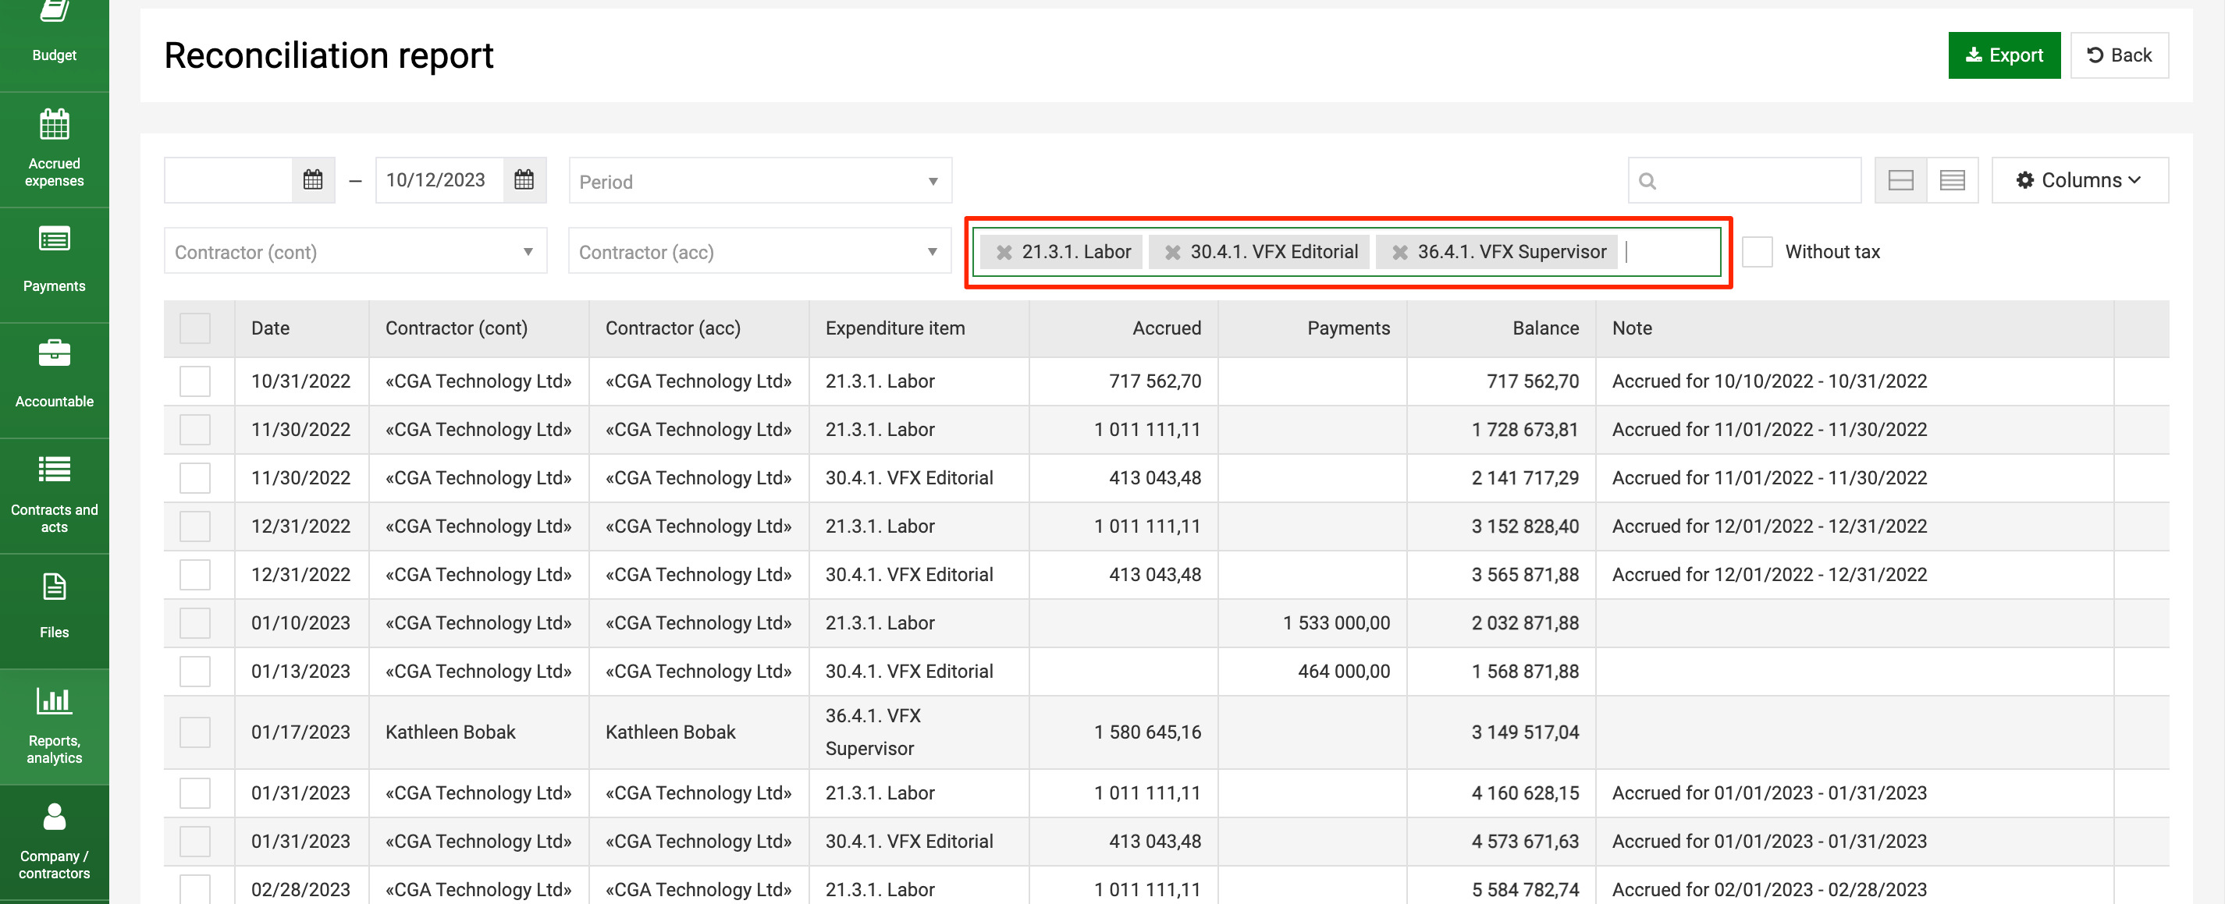Remove the 36.4.1. VFX Supervisor tag
2225x904 pixels.
point(1399,252)
